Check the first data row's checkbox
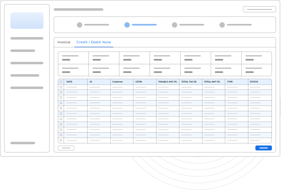 (x=61, y=87)
